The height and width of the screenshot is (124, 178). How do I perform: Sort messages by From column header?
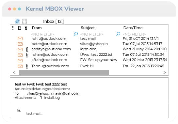pyautogui.click(x=37, y=28)
